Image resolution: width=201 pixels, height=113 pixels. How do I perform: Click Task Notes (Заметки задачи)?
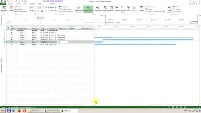tap(150, 7)
